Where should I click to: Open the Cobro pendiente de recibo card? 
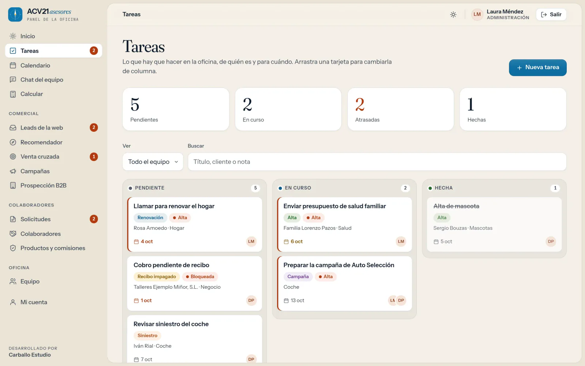(195, 283)
